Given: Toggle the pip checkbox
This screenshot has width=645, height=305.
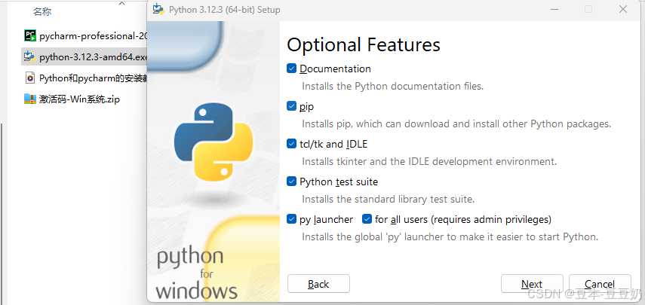Looking at the screenshot, I should (x=291, y=106).
